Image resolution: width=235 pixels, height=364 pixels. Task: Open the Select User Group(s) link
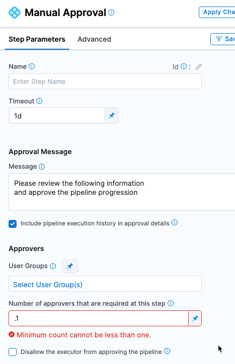48,285
